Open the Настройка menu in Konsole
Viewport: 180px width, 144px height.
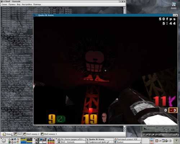coord(27,4)
